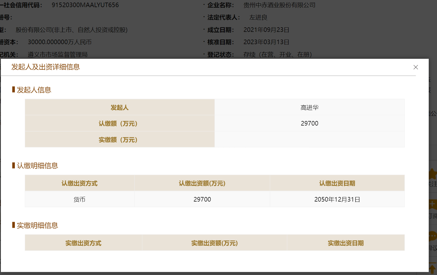Click the 实缴明细信息 section heading
437x275 pixels.
37,225
